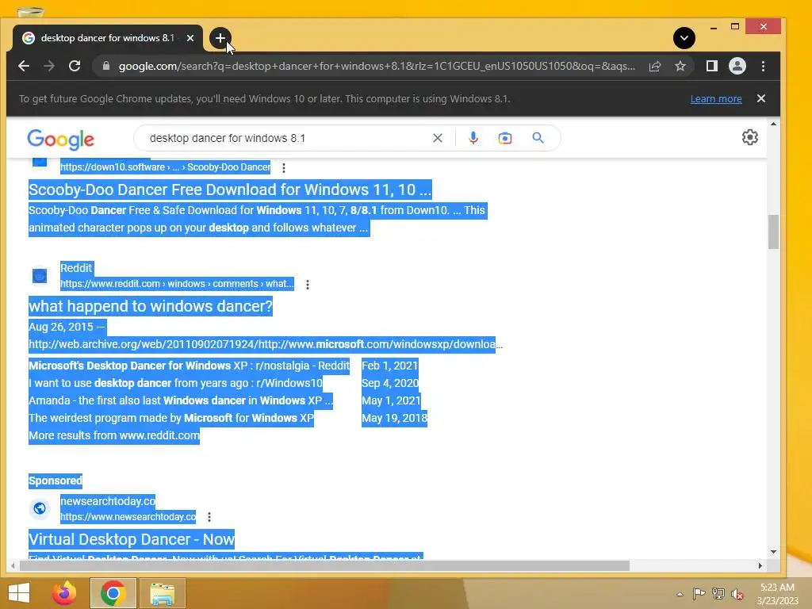
Task: Click the scroll up arrow
Action: (x=773, y=124)
